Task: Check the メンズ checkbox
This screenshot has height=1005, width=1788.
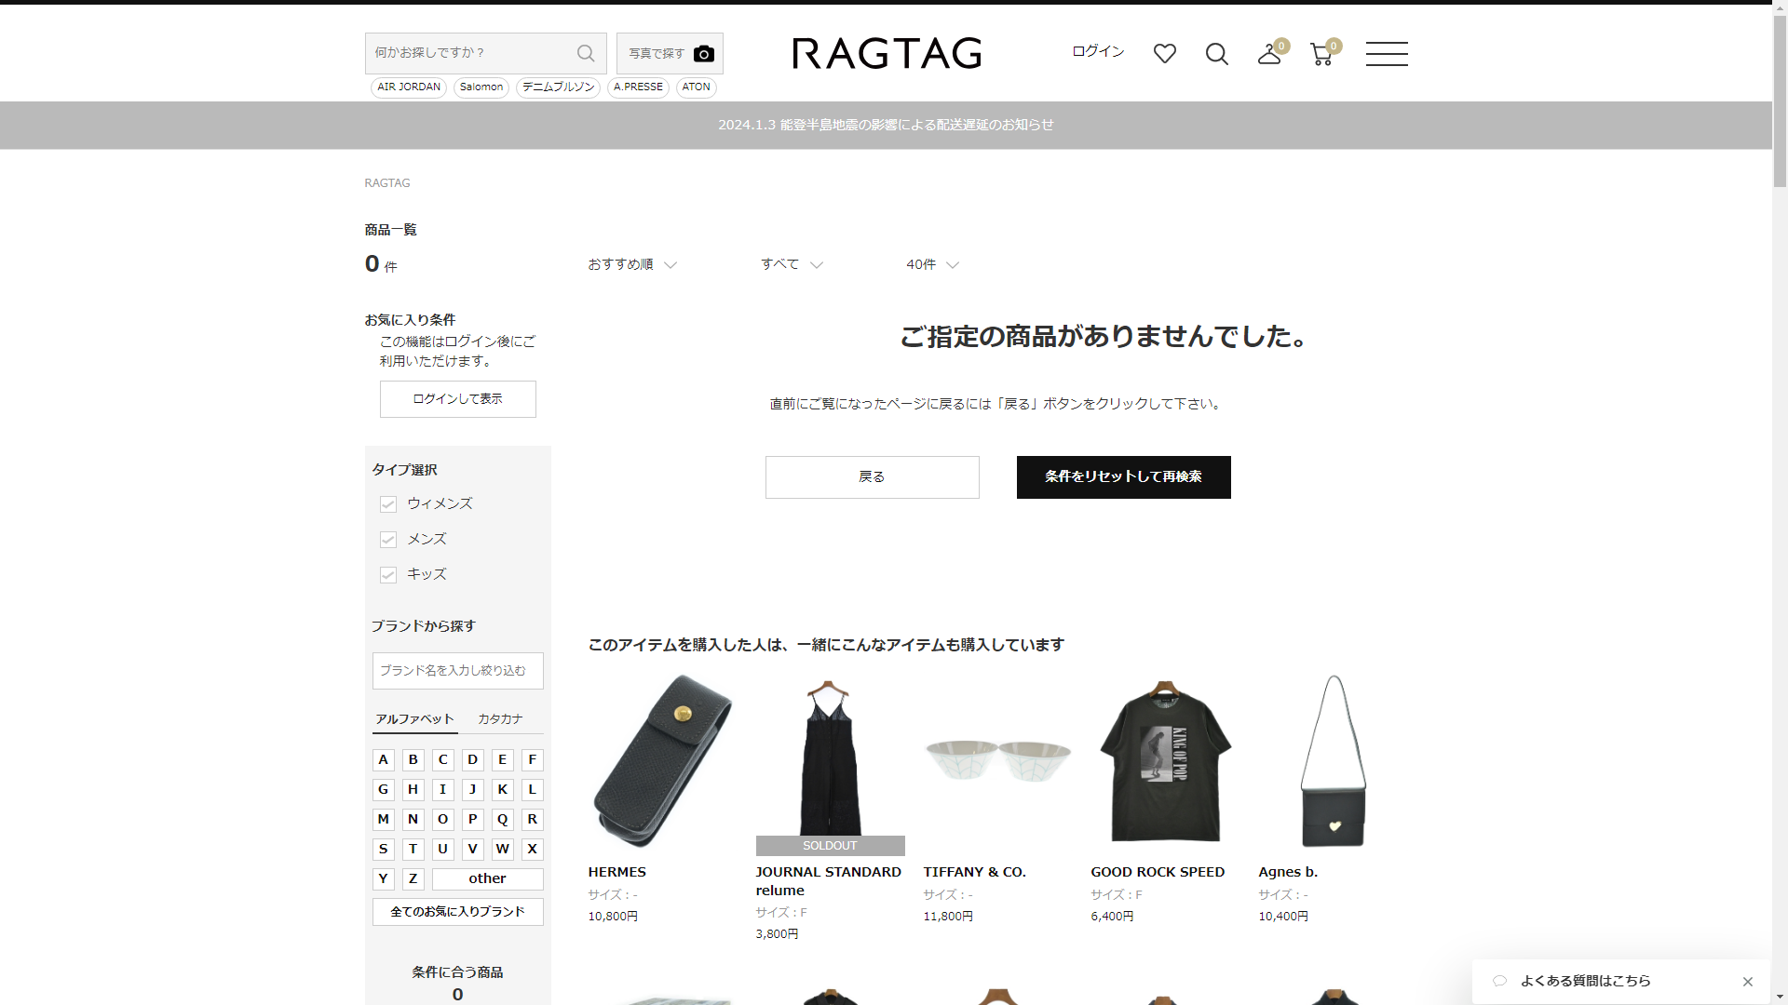Action: pyautogui.click(x=388, y=540)
